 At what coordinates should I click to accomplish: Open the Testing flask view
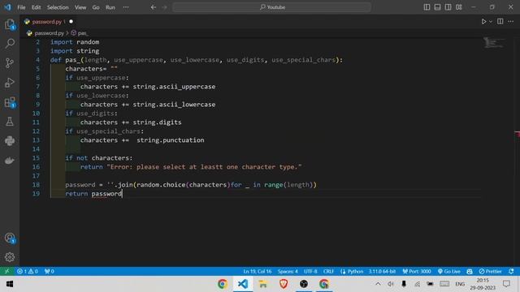[10, 122]
